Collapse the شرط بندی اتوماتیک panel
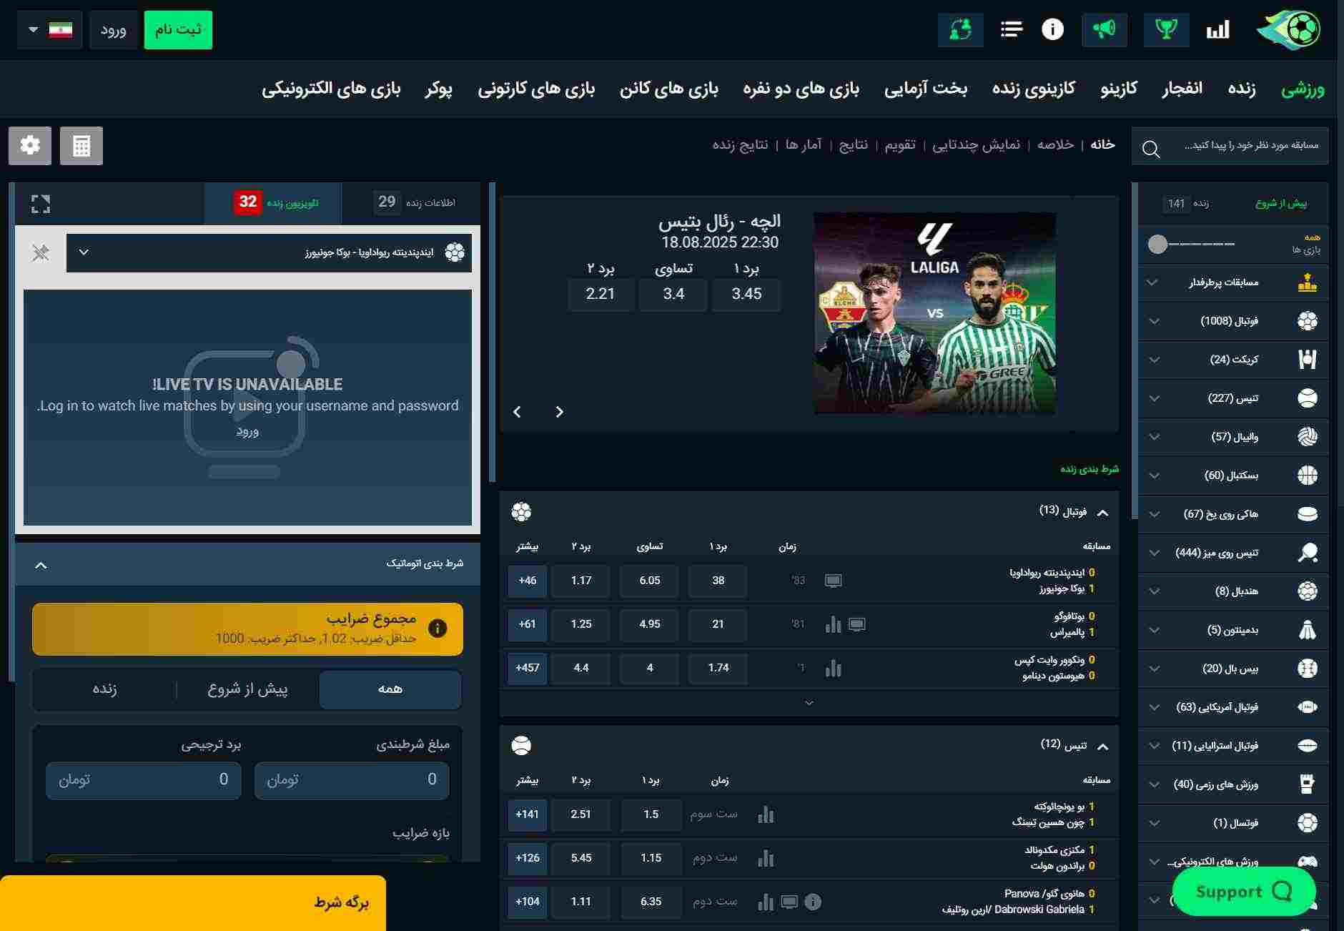 tap(41, 565)
